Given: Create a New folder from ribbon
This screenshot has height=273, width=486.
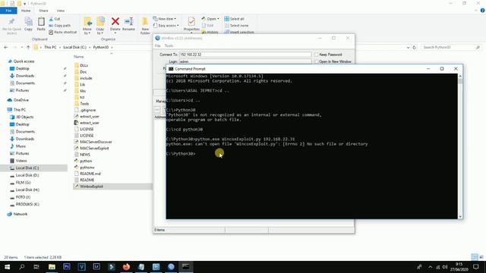Looking at the screenshot, I should point(145,26).
